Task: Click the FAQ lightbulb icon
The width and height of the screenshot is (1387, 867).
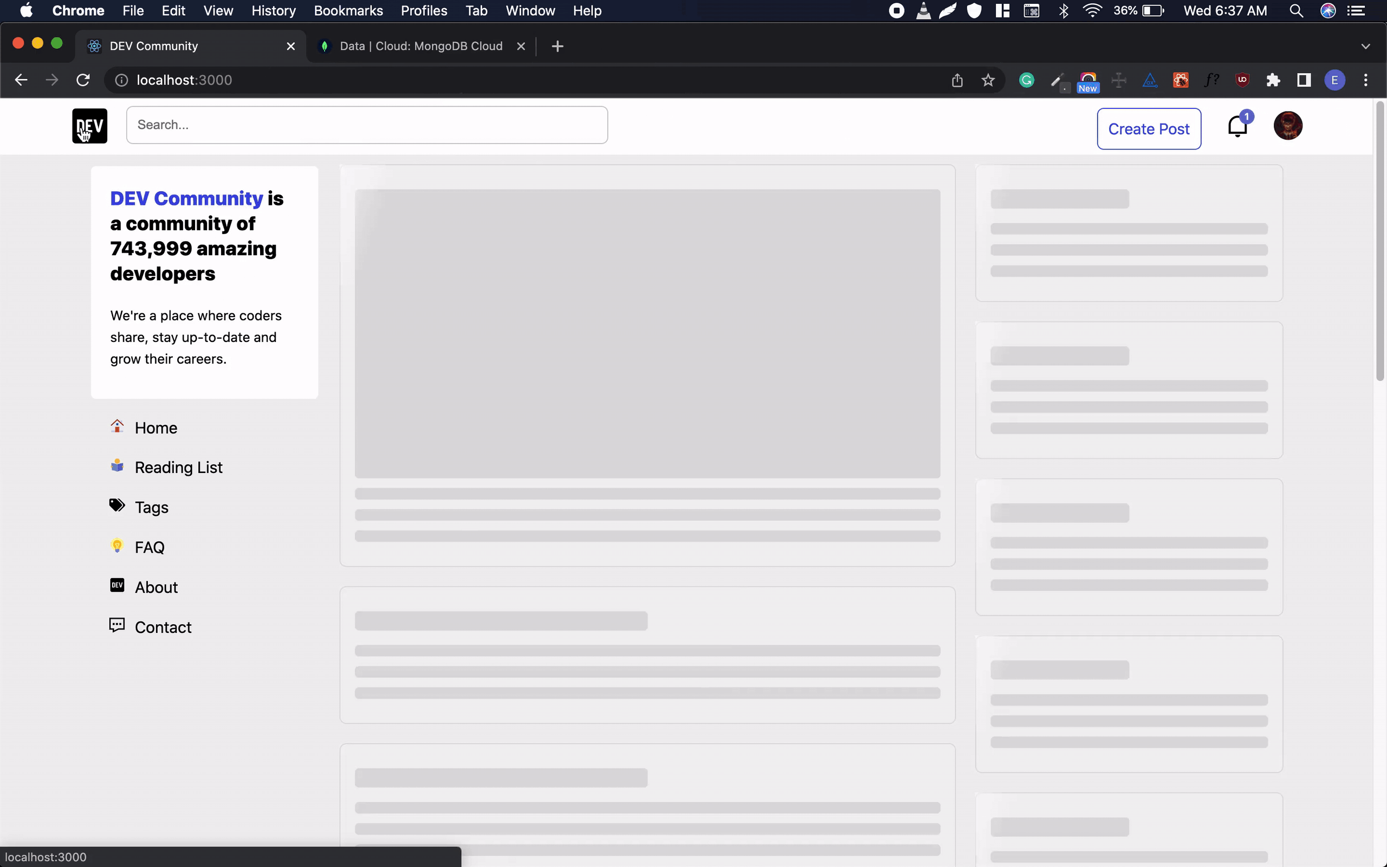Action: tap(117, 546)
